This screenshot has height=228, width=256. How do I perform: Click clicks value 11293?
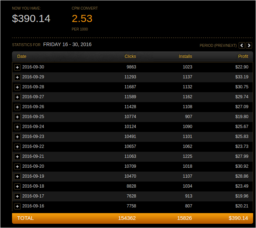[130, 77]
